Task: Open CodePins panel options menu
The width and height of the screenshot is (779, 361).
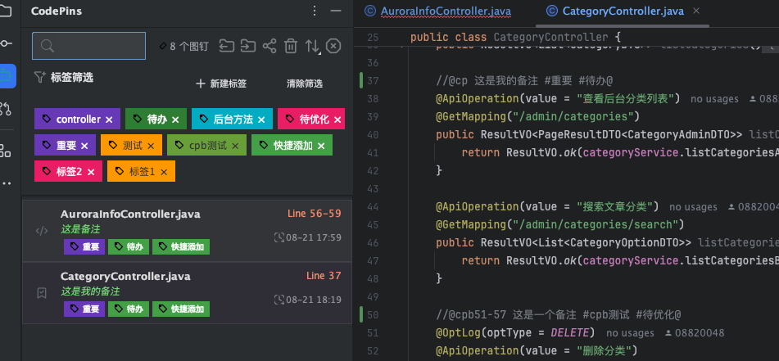Action: pyautogui.click(x=314, y=11)
